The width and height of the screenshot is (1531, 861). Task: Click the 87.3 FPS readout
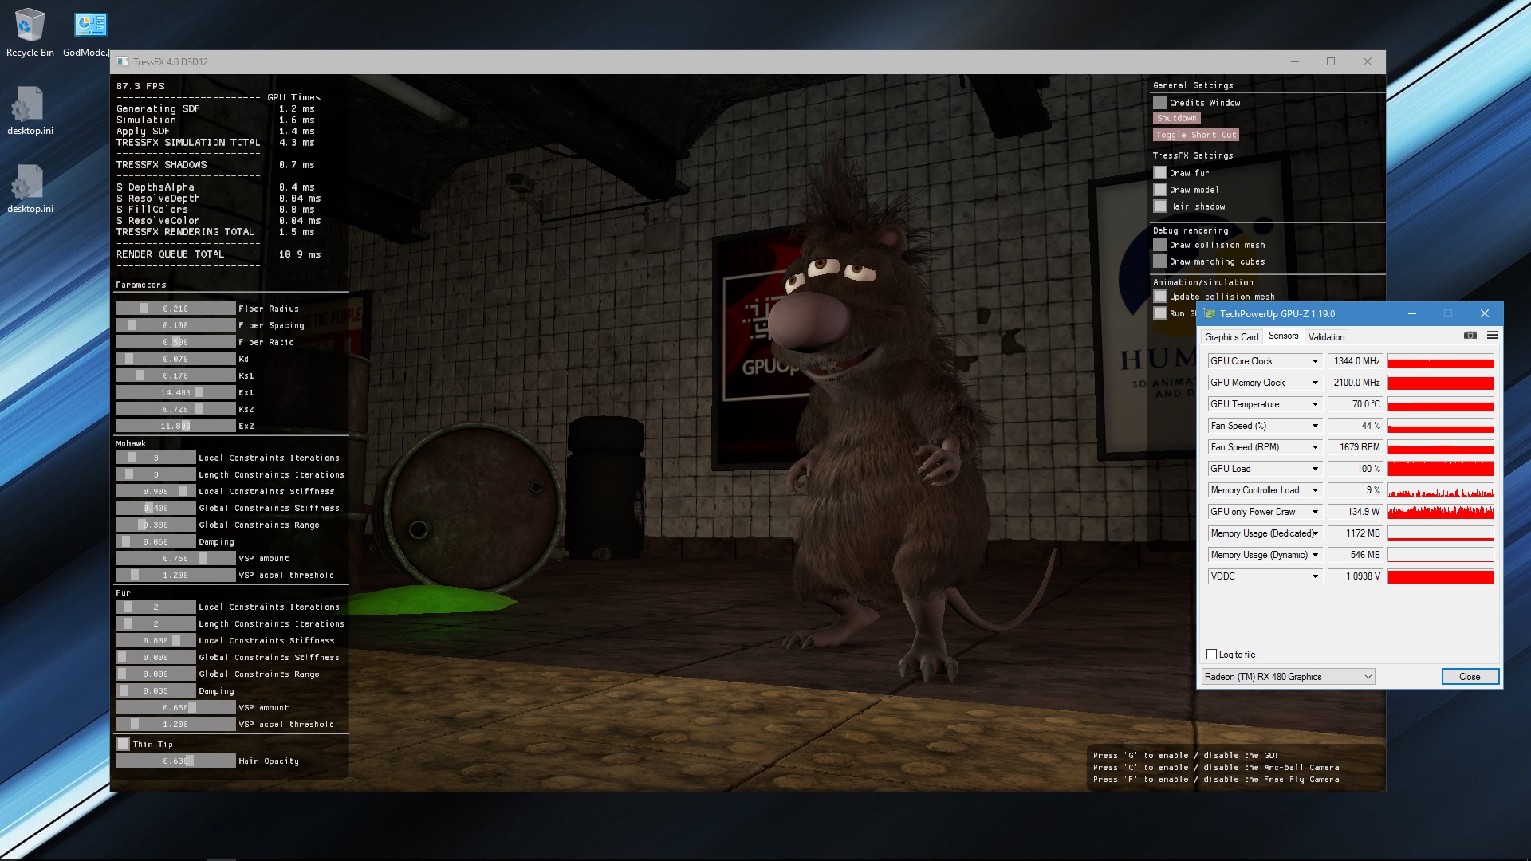tap(140, 86)
